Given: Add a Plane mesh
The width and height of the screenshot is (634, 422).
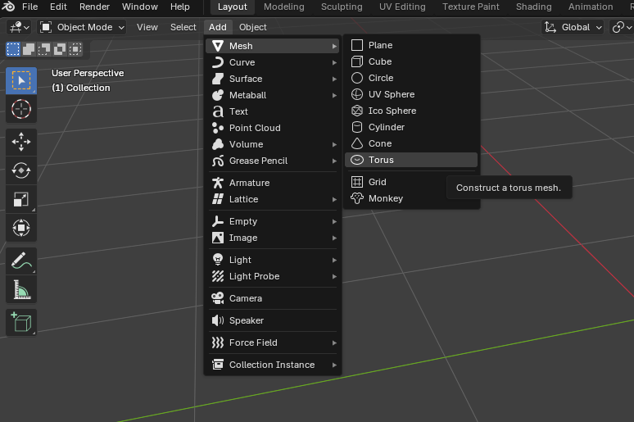Looking at the screenshot, I should [x=411, y=45].
